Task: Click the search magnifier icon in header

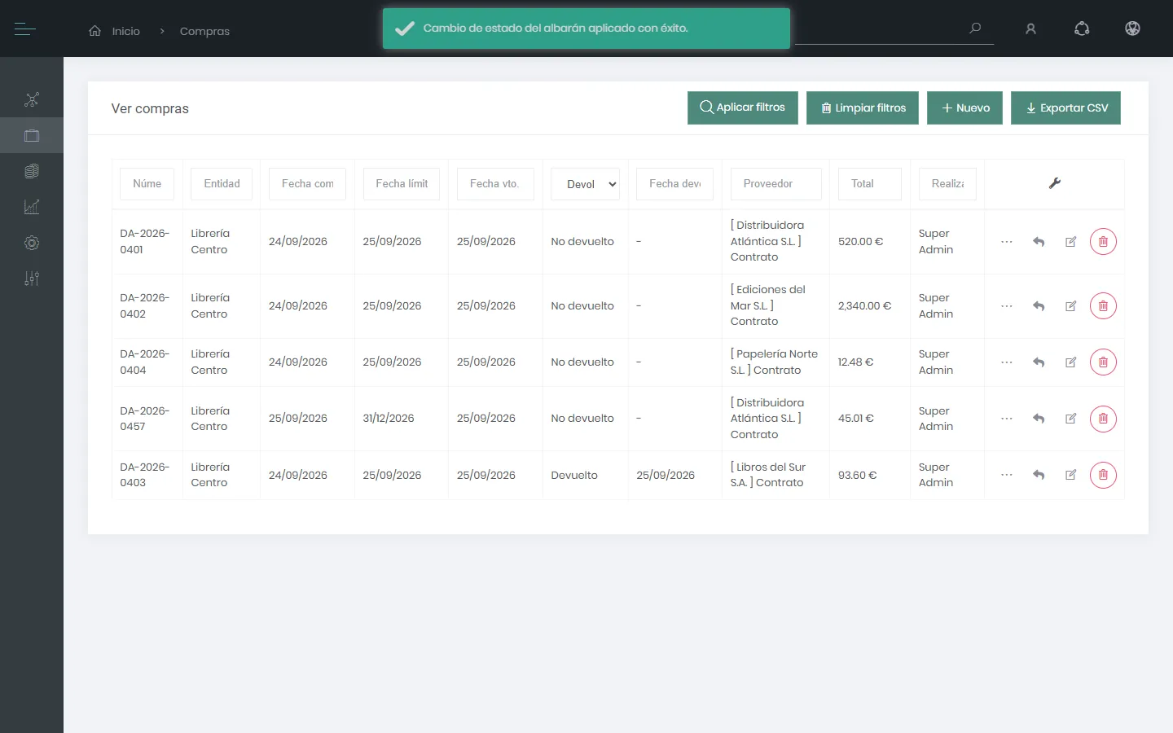Action: pos(975,29)
